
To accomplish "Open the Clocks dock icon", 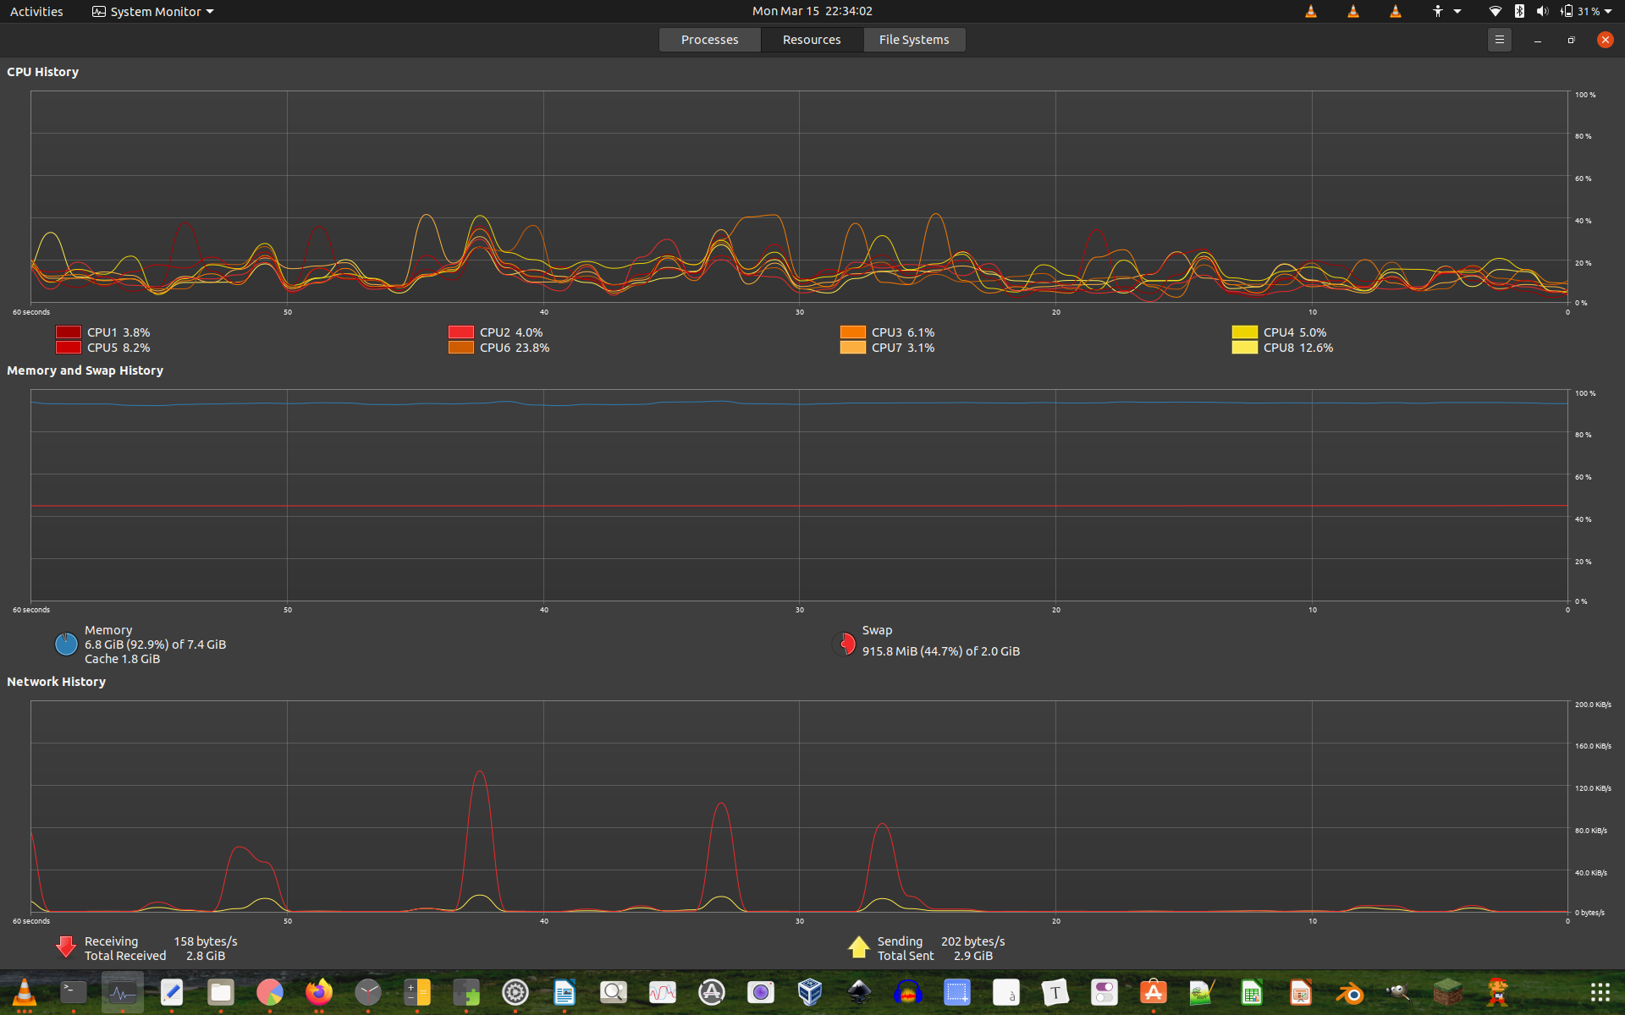I will (368, 992).
